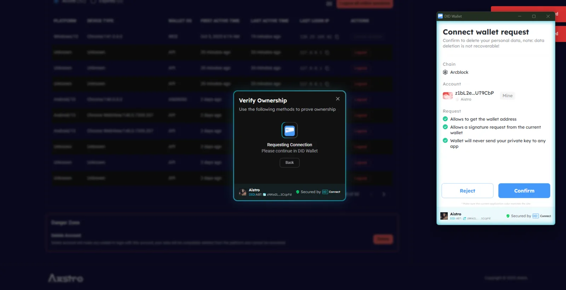The width and height of the screenshot is (566, 290).
Task: Reject the connect wallet request
Action: pos(467,191)
